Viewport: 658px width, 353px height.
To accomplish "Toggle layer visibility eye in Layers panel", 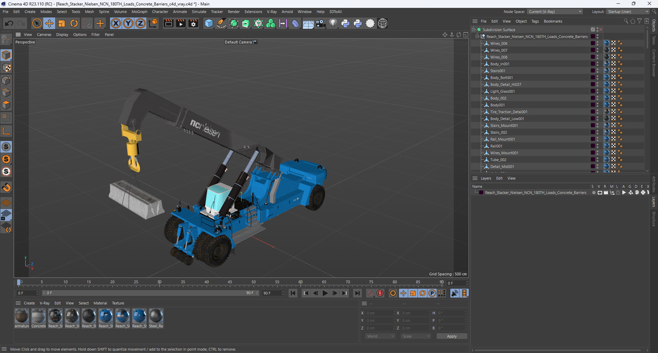I will [x=600, y=193].
